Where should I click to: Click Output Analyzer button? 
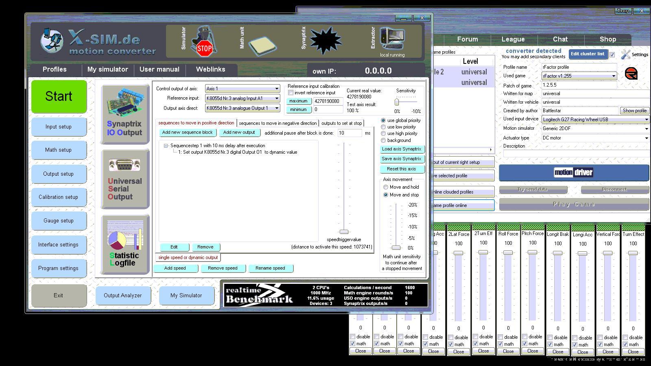pos(123,296)
